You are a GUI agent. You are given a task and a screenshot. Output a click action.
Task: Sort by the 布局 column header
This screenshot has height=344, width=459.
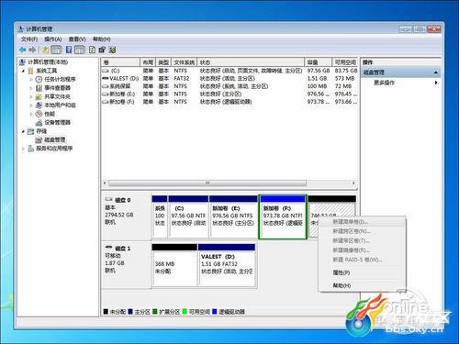click(148, 62)
